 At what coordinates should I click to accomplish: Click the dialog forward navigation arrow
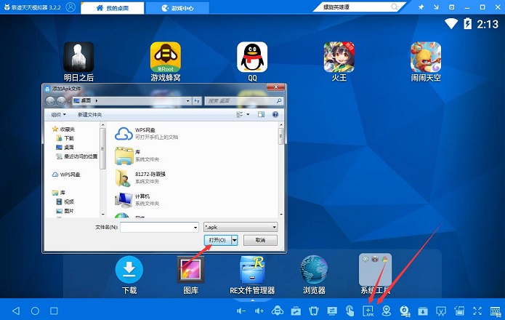61,101
